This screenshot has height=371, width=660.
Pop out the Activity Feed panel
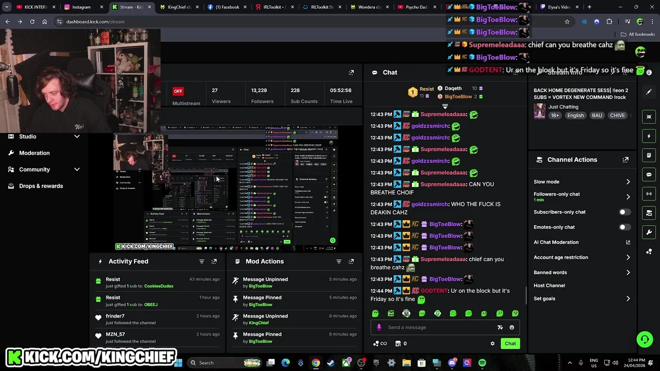[x=214, y=261]
